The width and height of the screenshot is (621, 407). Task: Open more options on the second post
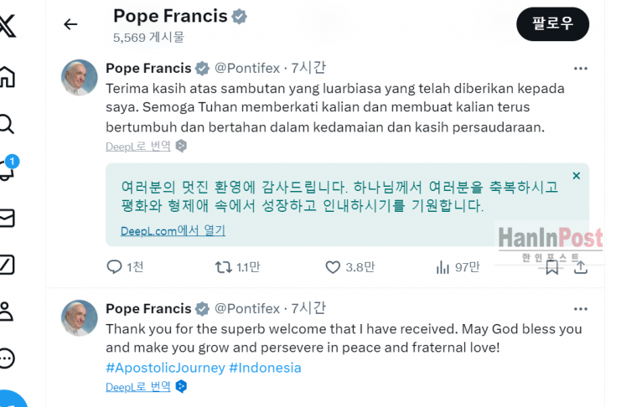[x=580, y=308]
